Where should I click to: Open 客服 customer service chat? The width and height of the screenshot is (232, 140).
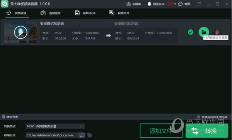(x=184, y=4)
